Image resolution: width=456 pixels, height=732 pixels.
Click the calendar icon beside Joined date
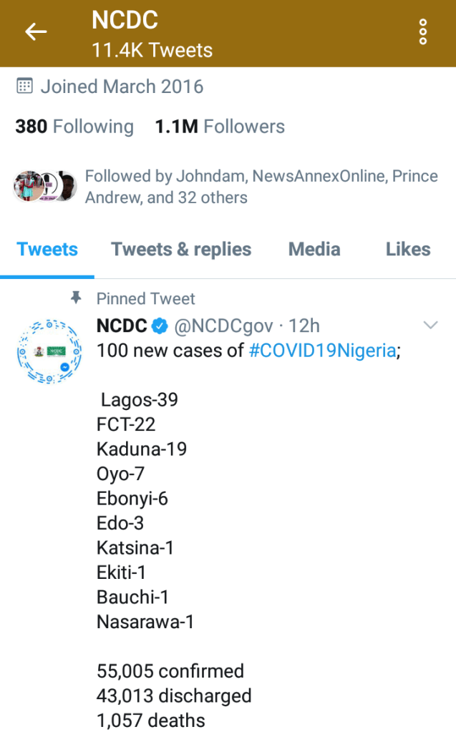coord(24,87)
